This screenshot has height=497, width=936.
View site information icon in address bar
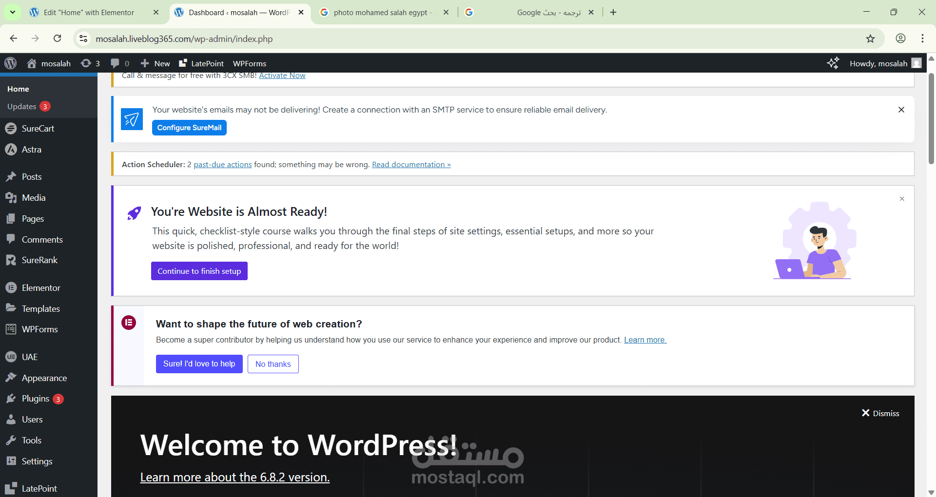pos(83,38)
